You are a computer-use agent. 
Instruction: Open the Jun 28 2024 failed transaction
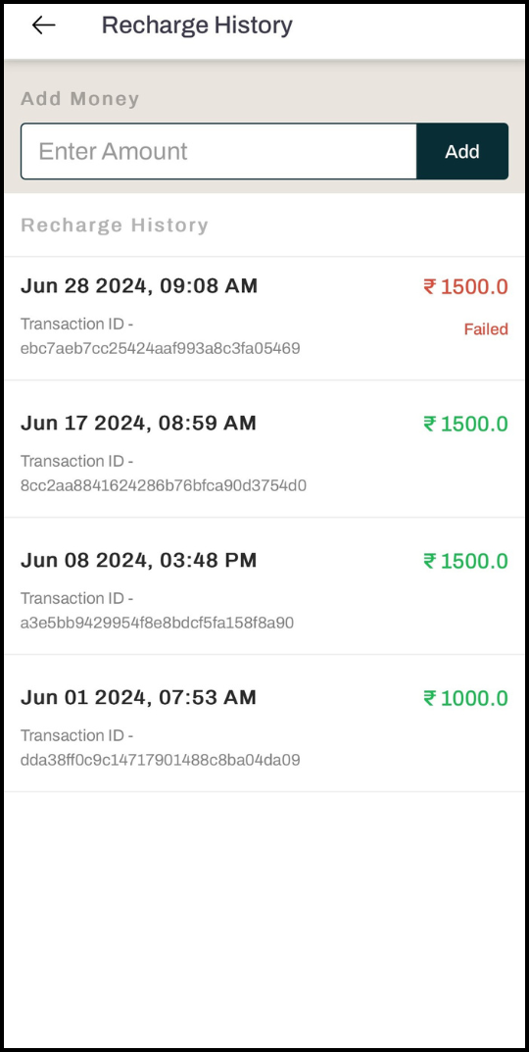coord(264,318)
